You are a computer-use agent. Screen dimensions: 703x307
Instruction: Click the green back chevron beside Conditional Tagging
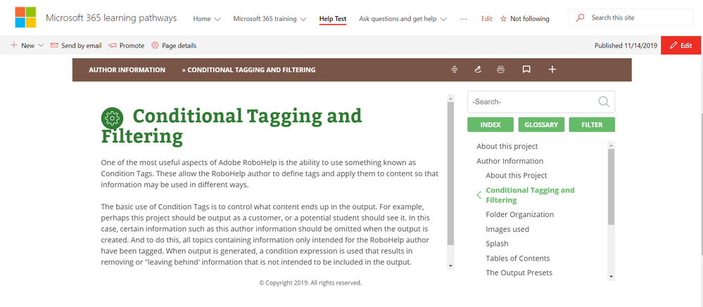coord(479,195)
